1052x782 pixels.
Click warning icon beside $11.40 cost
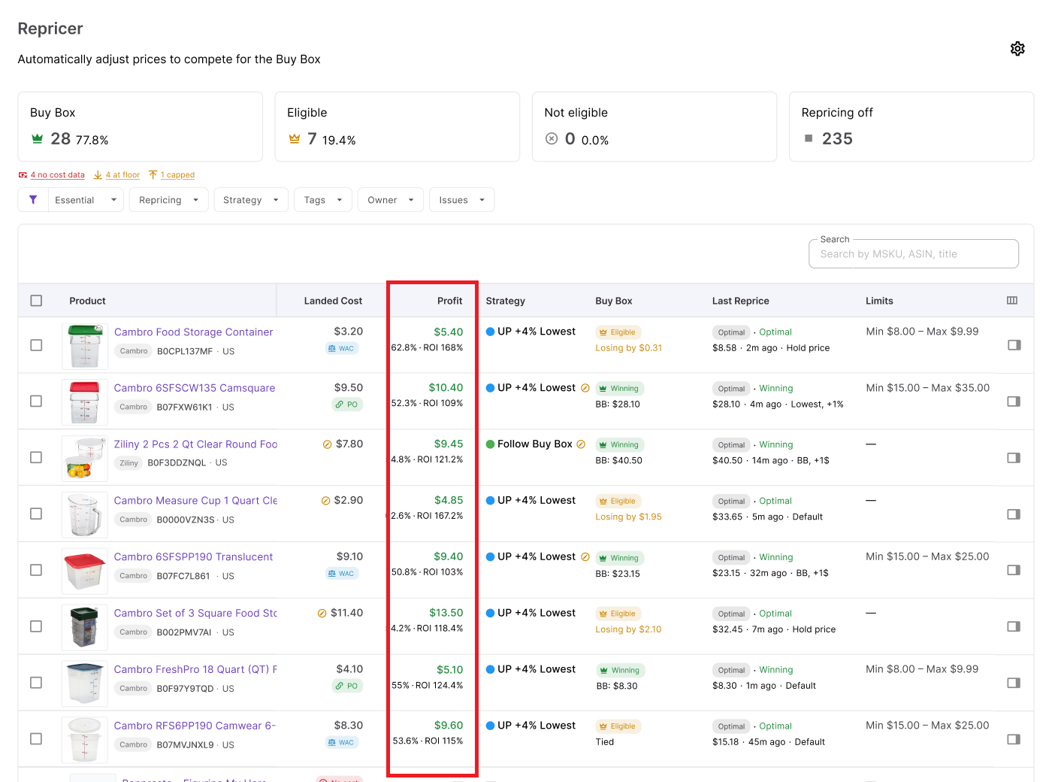[322, 614]
